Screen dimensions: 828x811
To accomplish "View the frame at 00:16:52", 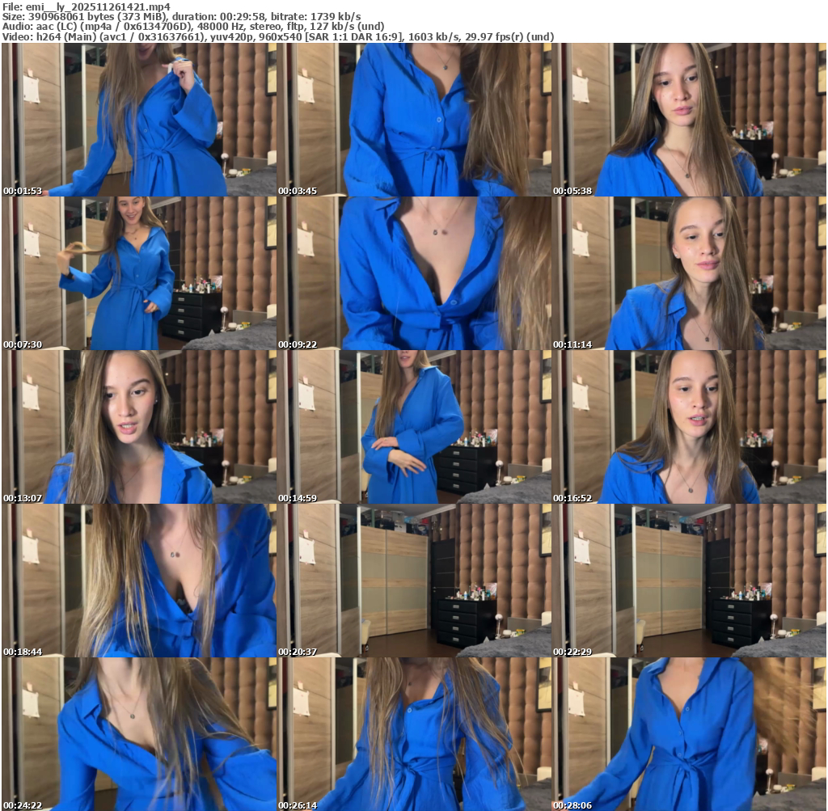I will click(x=689, y=427).
